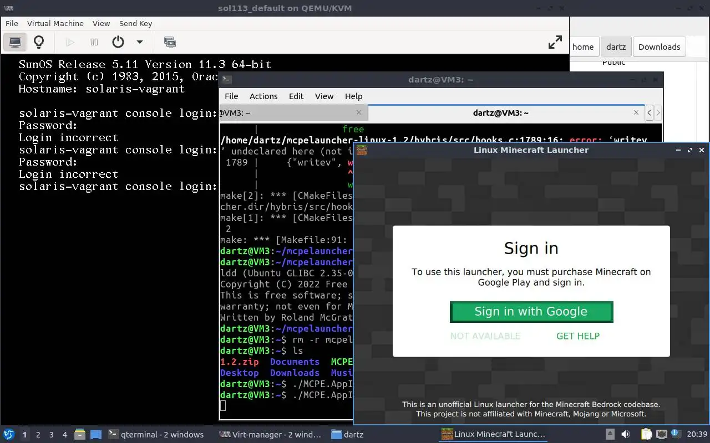
Task: Maximize the Linux Minecraft Launcher window
Action: [x=690, y=150]
